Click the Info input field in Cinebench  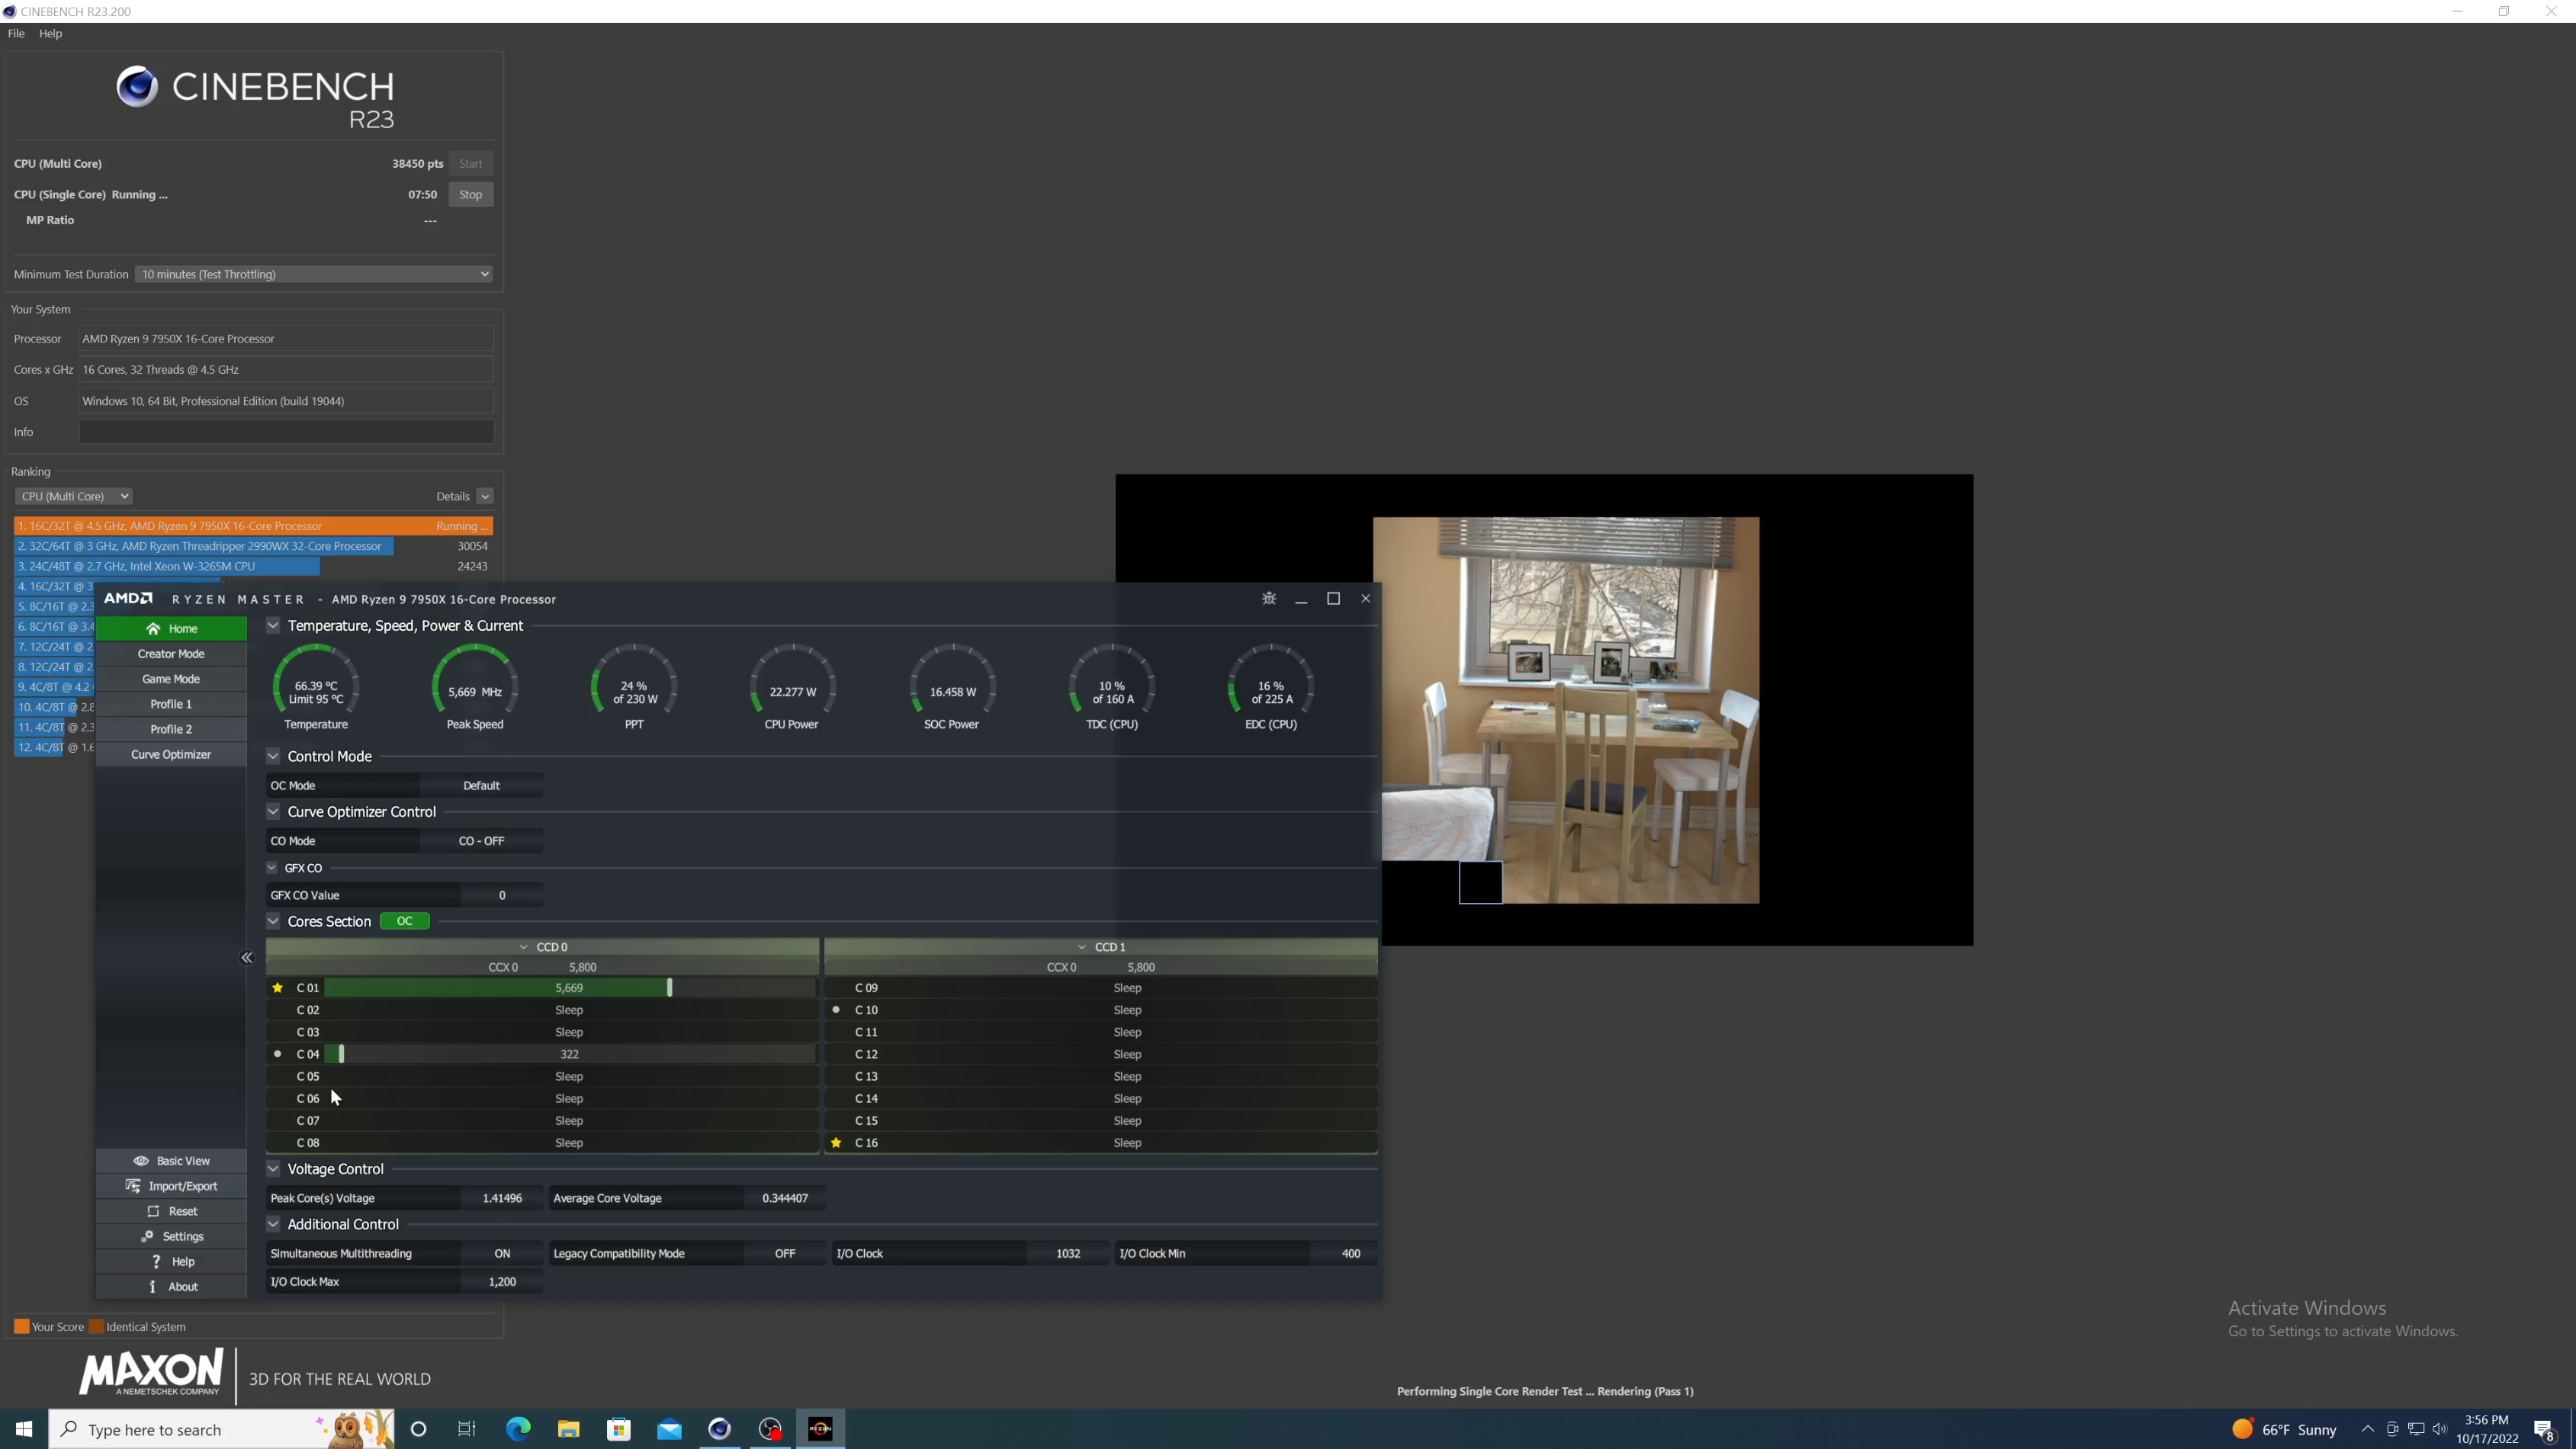tap(286, 432)
